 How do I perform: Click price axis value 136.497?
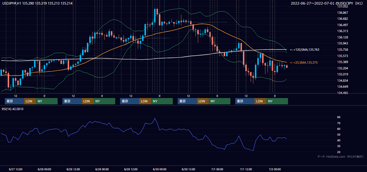pyautogui.click(x=343, y=25)
